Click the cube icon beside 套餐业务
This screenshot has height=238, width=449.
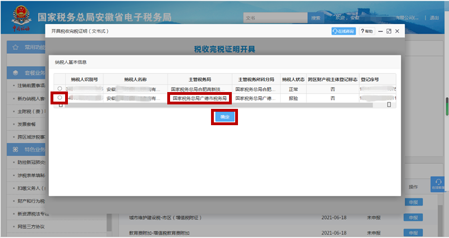tap(16, 73)
